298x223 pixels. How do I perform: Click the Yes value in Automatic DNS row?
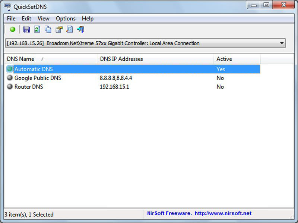coord(221,69)
